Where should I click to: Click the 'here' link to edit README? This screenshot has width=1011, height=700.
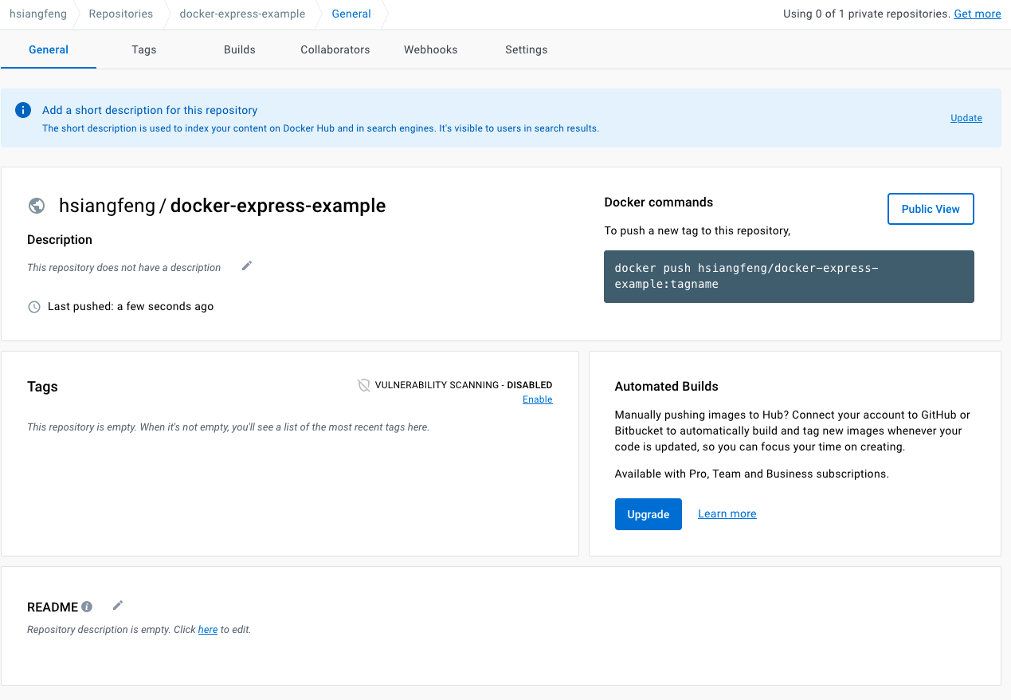pos(208,630)
